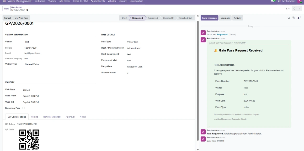Click the Print Pass button
Screen dimensions: 304x151
click(x=22, y=18)
